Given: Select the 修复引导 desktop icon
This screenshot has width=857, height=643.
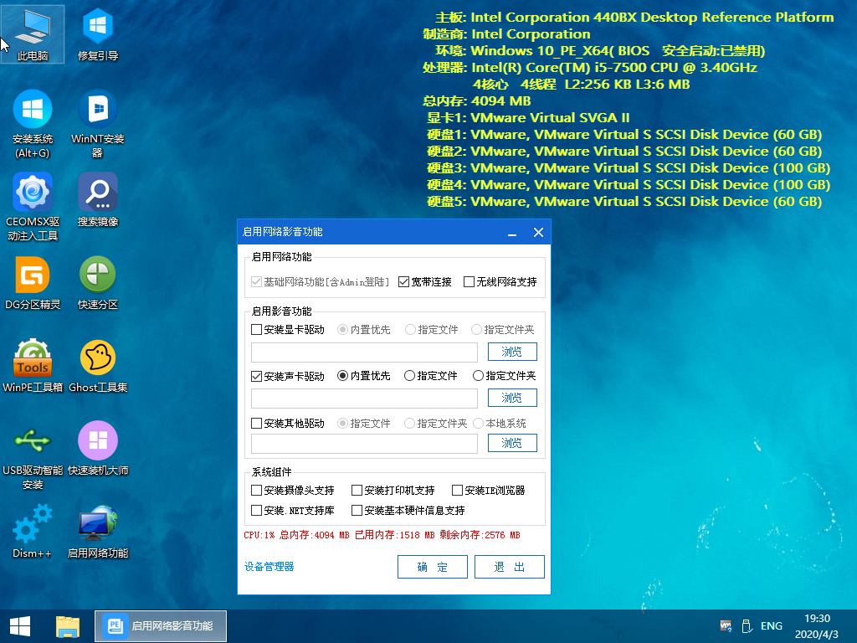Looking at the screenshot, I should (x=98, y=33).
